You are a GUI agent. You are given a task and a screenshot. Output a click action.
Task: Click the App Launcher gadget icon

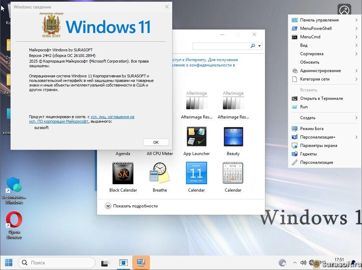196,137
